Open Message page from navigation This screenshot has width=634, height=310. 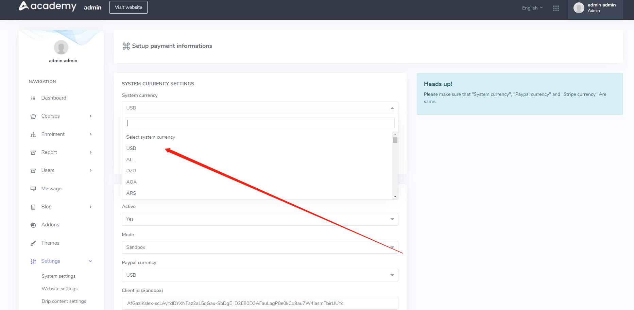tap(51, 189)
